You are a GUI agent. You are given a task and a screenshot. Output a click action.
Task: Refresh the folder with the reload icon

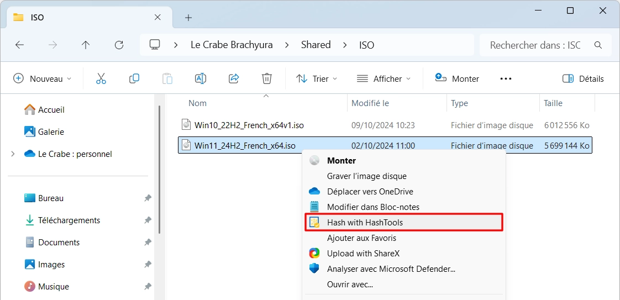(119, 45)
